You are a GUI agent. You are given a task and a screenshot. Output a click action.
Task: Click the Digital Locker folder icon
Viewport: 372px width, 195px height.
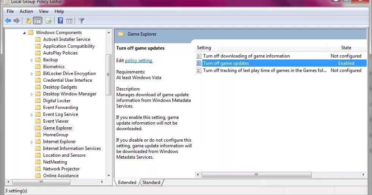coord(38,101)
